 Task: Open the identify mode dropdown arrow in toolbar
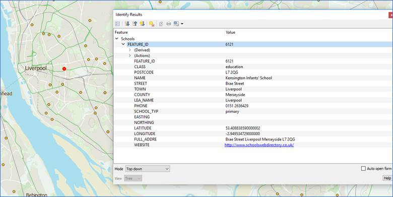pos(182,24)
